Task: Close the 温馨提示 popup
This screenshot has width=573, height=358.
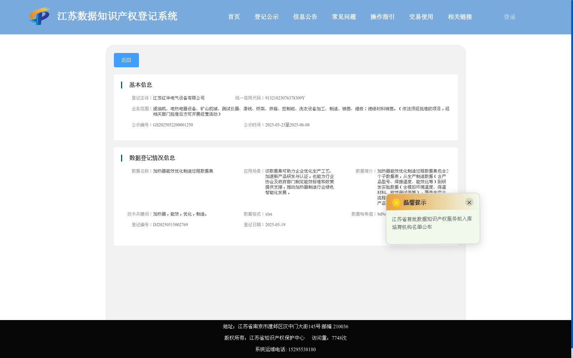Action: [x=469, y=202]
